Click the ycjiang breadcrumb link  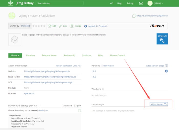23,16
